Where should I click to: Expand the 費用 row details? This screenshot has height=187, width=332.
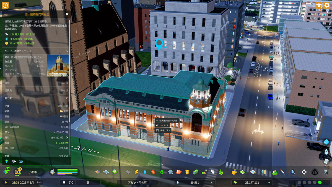(x=67, y=137)
